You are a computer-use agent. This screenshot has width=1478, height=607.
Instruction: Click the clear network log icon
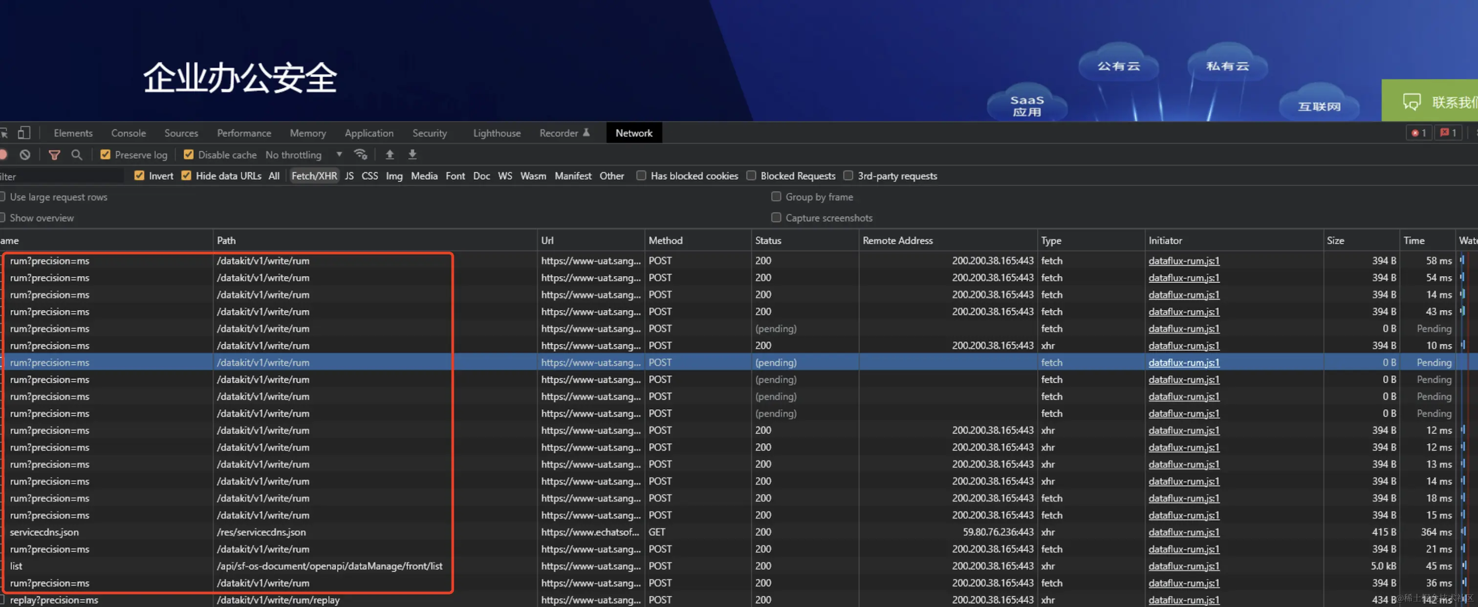(24, 155)
